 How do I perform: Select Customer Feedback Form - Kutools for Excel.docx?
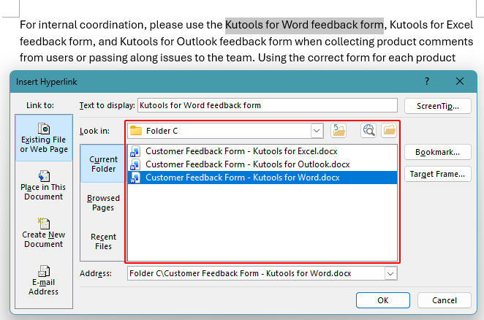[262, 151]
